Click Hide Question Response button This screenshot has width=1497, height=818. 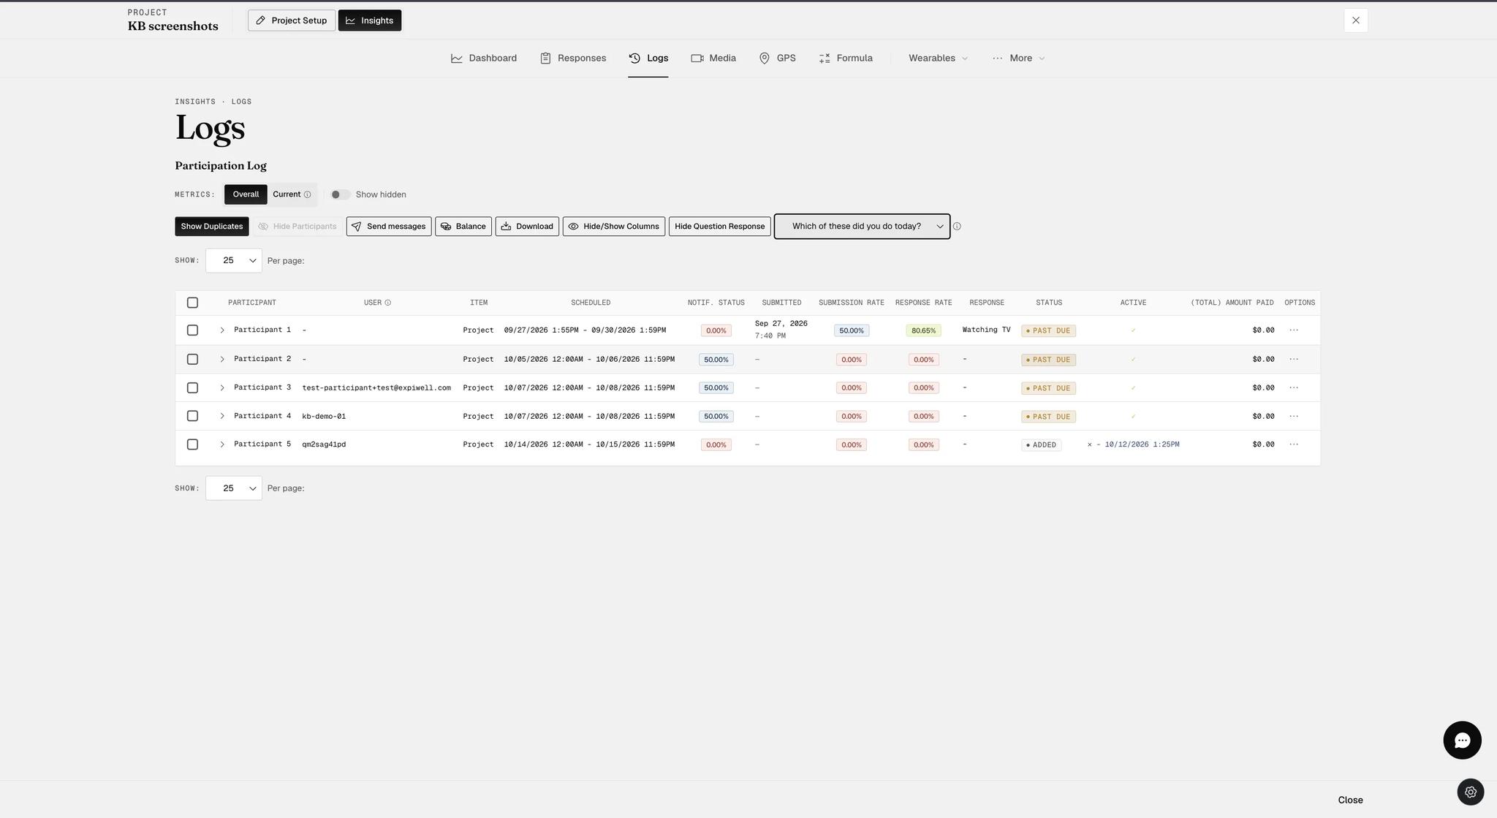click(720, 227)
